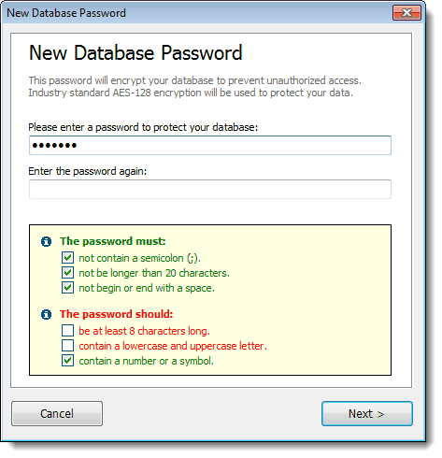Close the New Database Password dialog
The width and height of the screenshot is (442, 458).
click(406, 13)
